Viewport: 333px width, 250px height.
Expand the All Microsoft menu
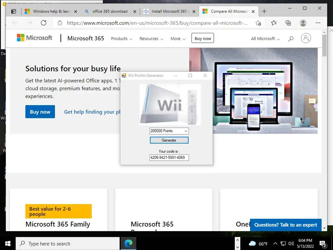[265, 39]
